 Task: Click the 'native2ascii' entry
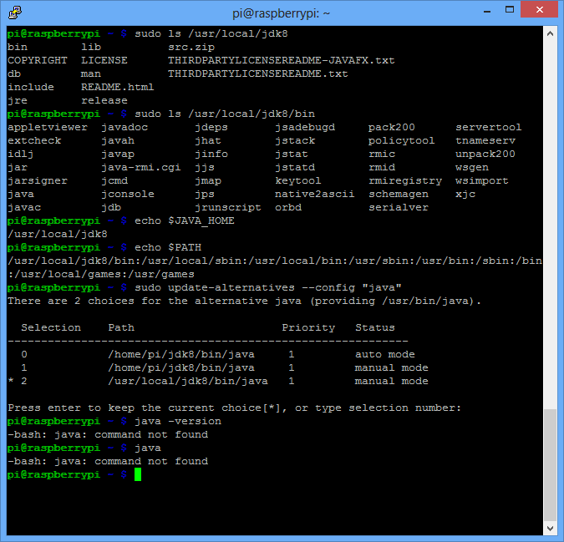click(x=315, y=194)
